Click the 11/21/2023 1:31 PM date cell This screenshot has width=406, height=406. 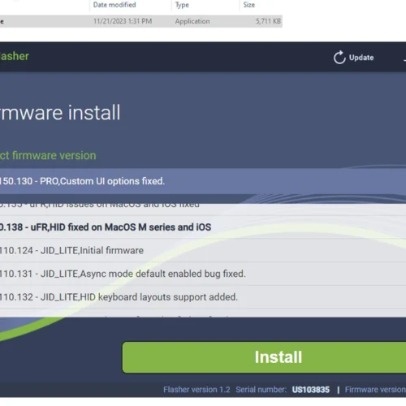click(123, 21)
